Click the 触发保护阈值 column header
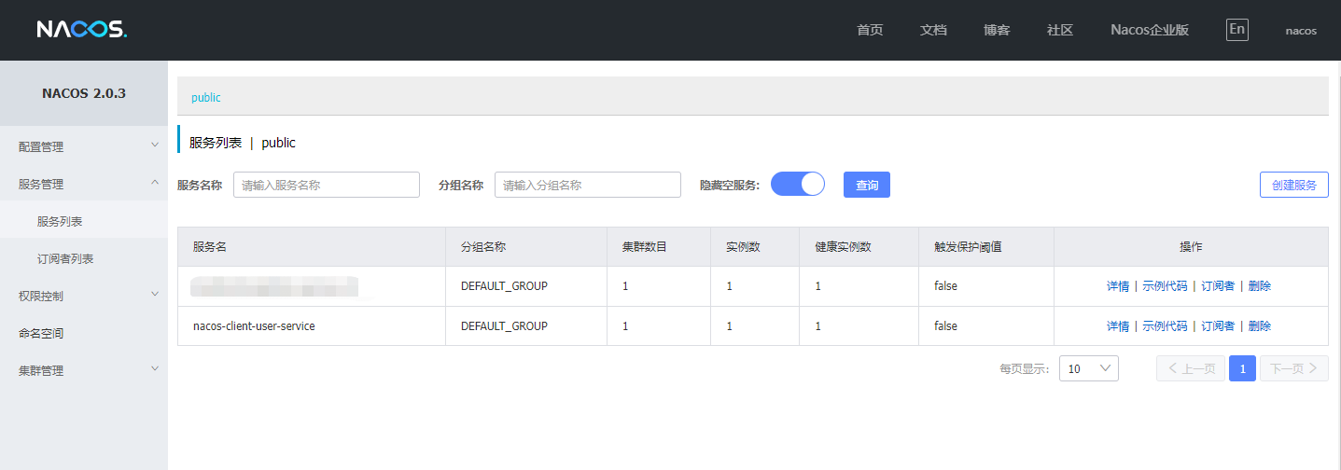 (986, 247)
